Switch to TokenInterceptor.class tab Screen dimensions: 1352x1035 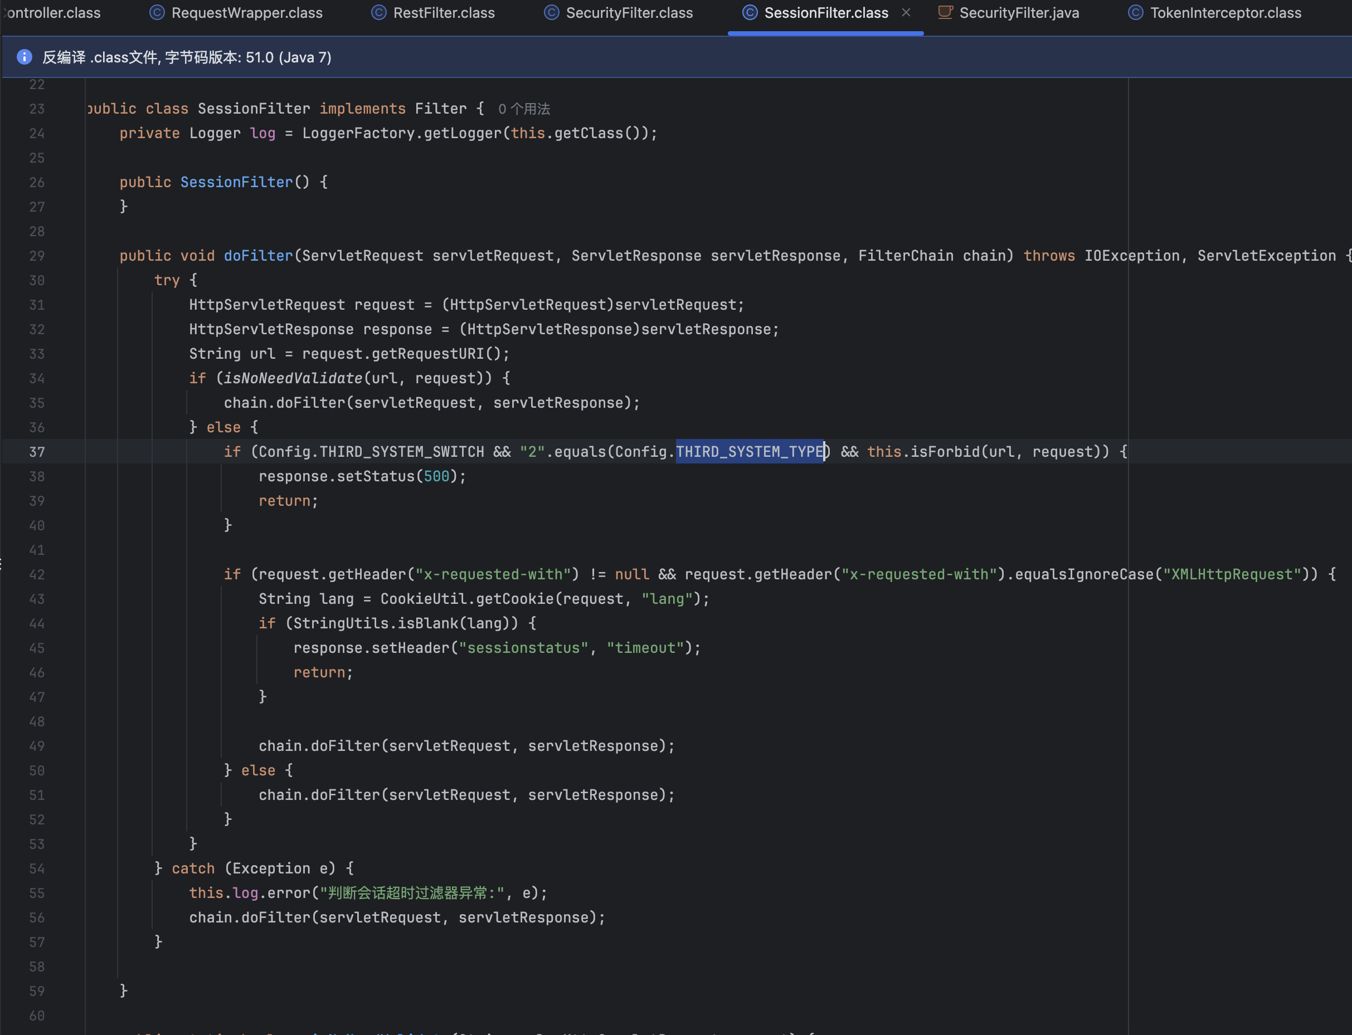click(1225, 13)
